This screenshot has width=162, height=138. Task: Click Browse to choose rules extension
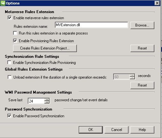pos(142,25)
